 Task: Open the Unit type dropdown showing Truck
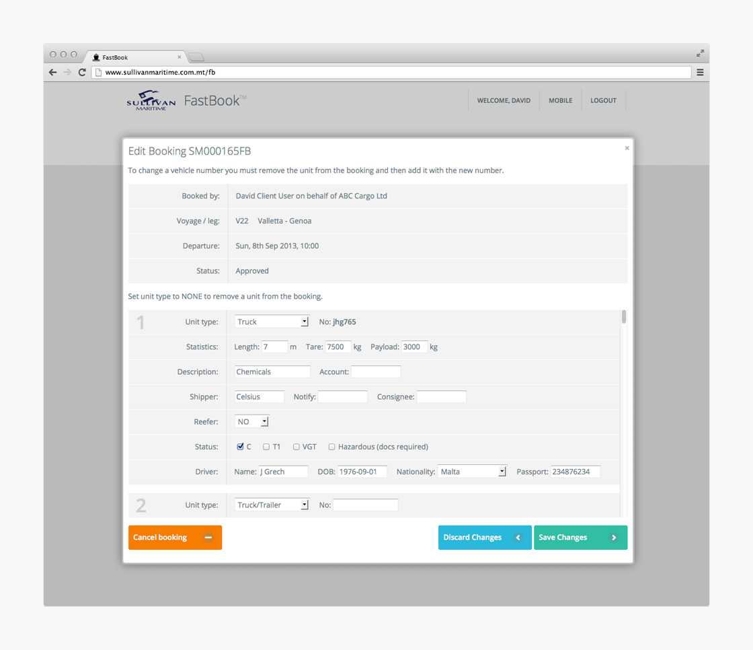[272, 322]
